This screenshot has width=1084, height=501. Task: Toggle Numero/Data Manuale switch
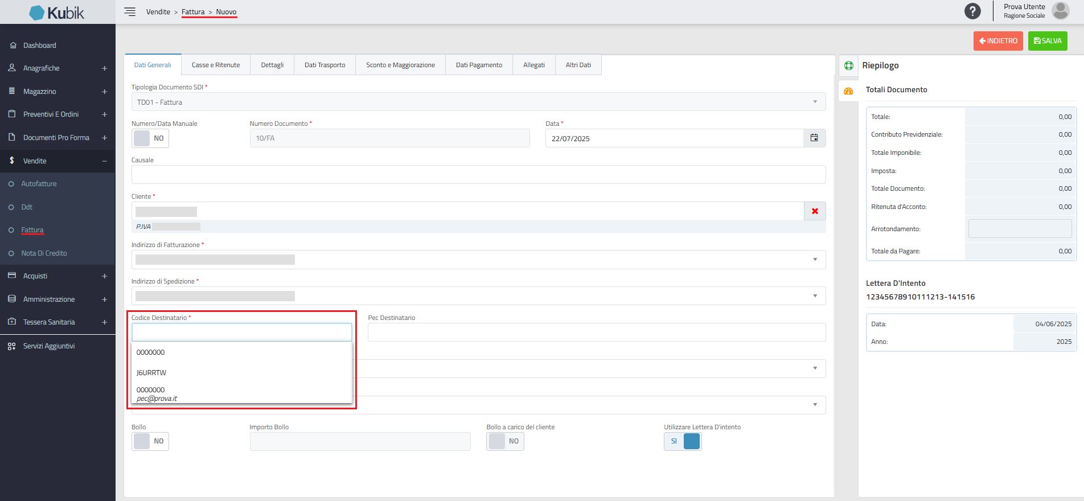click(x=150, y=138)
